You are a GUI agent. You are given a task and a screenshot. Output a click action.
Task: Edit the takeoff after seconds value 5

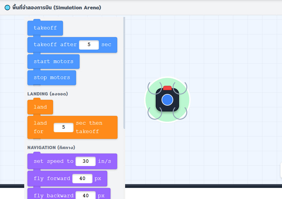tap(89, 45)
